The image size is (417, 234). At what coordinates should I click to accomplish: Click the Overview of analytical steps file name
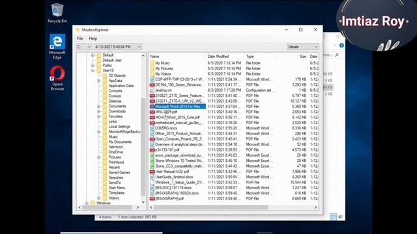[x=180, y=144]
